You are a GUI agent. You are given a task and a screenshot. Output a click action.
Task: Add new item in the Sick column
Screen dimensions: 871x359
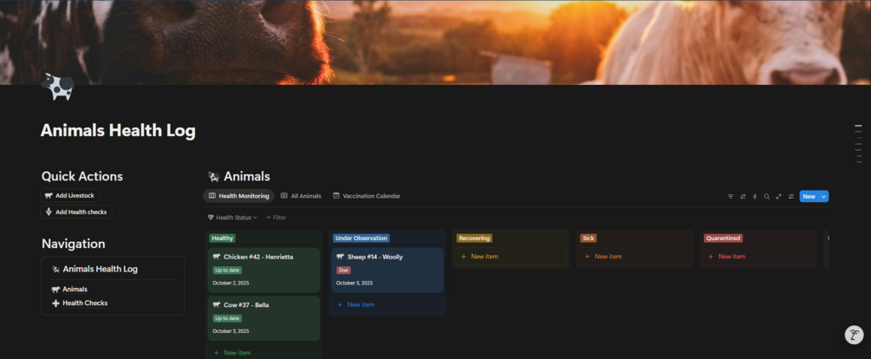pyautogui.click(x=634, y=256)
